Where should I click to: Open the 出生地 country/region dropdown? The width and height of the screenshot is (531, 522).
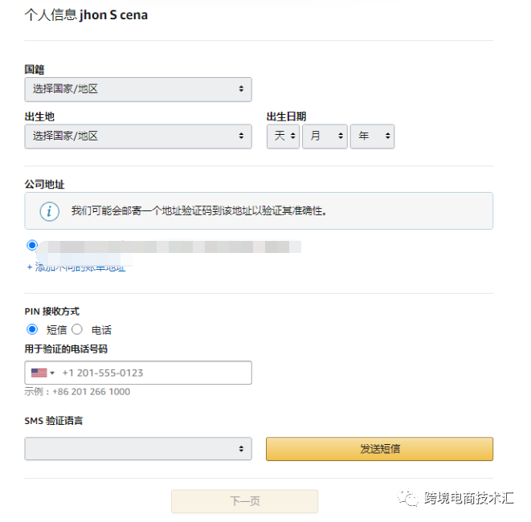click(138, 137)
